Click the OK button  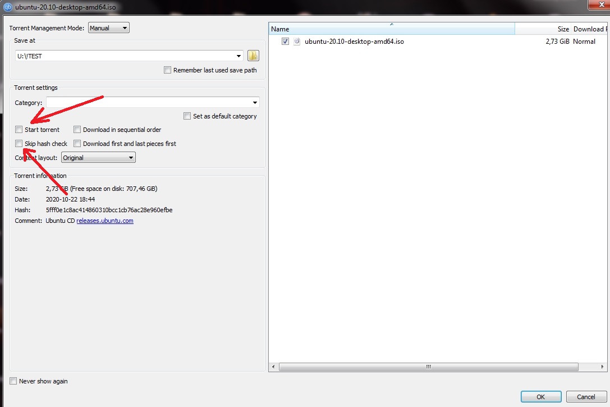(541, 396)
